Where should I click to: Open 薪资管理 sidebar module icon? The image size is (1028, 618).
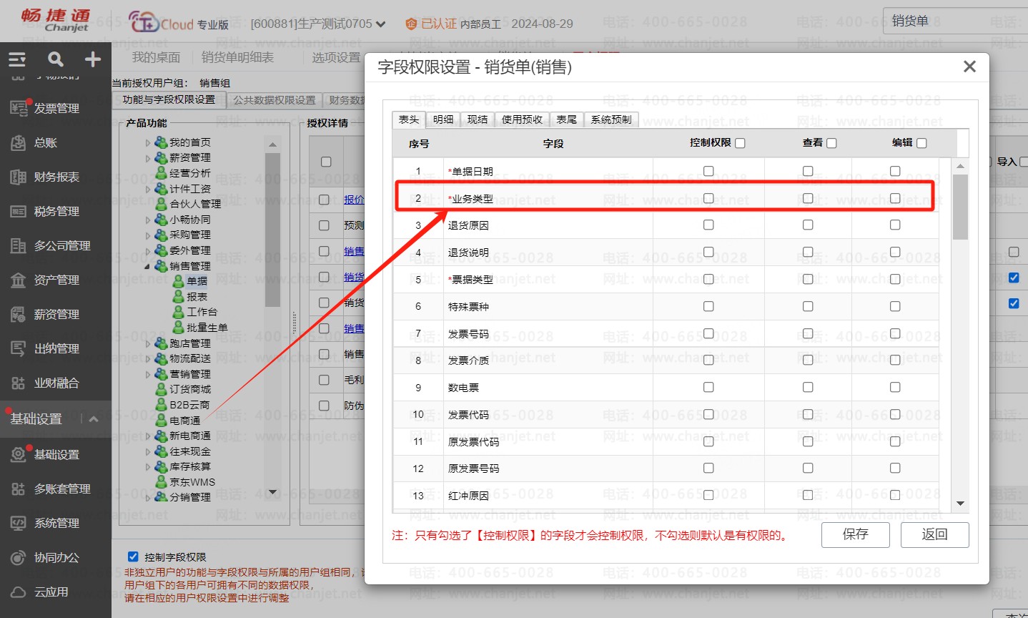[19, 314]
